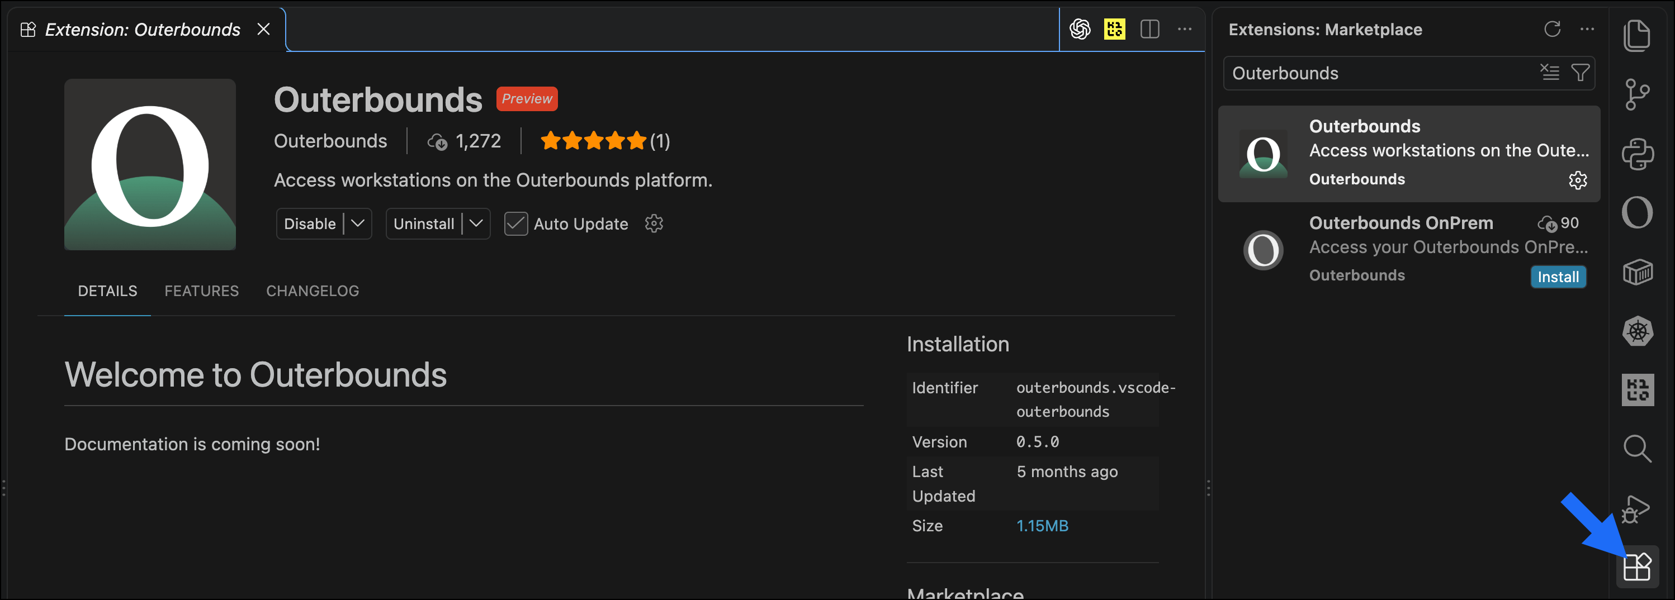Screen dimensions: 1675x600
Task: Clear the extensions search results
Action: (1550, 72)
